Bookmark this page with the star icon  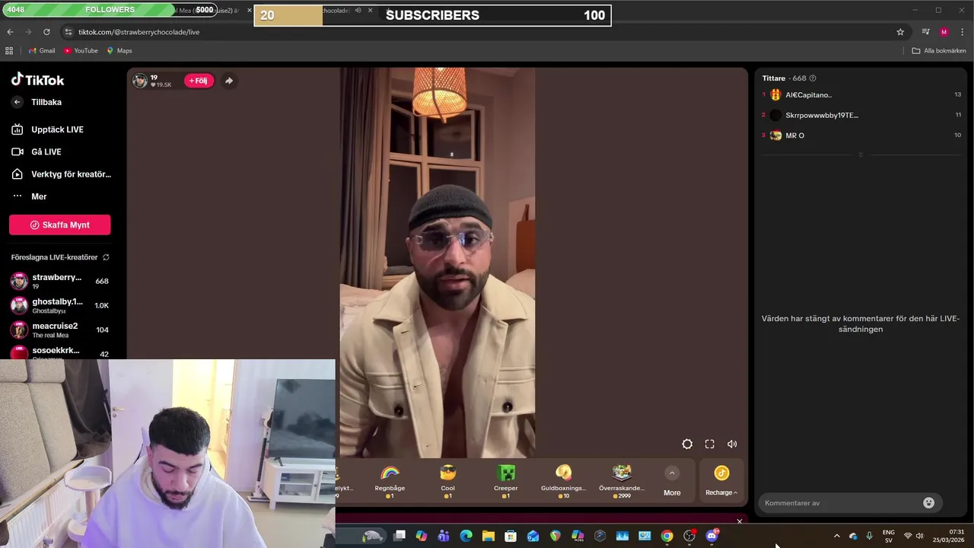point(900,32)
